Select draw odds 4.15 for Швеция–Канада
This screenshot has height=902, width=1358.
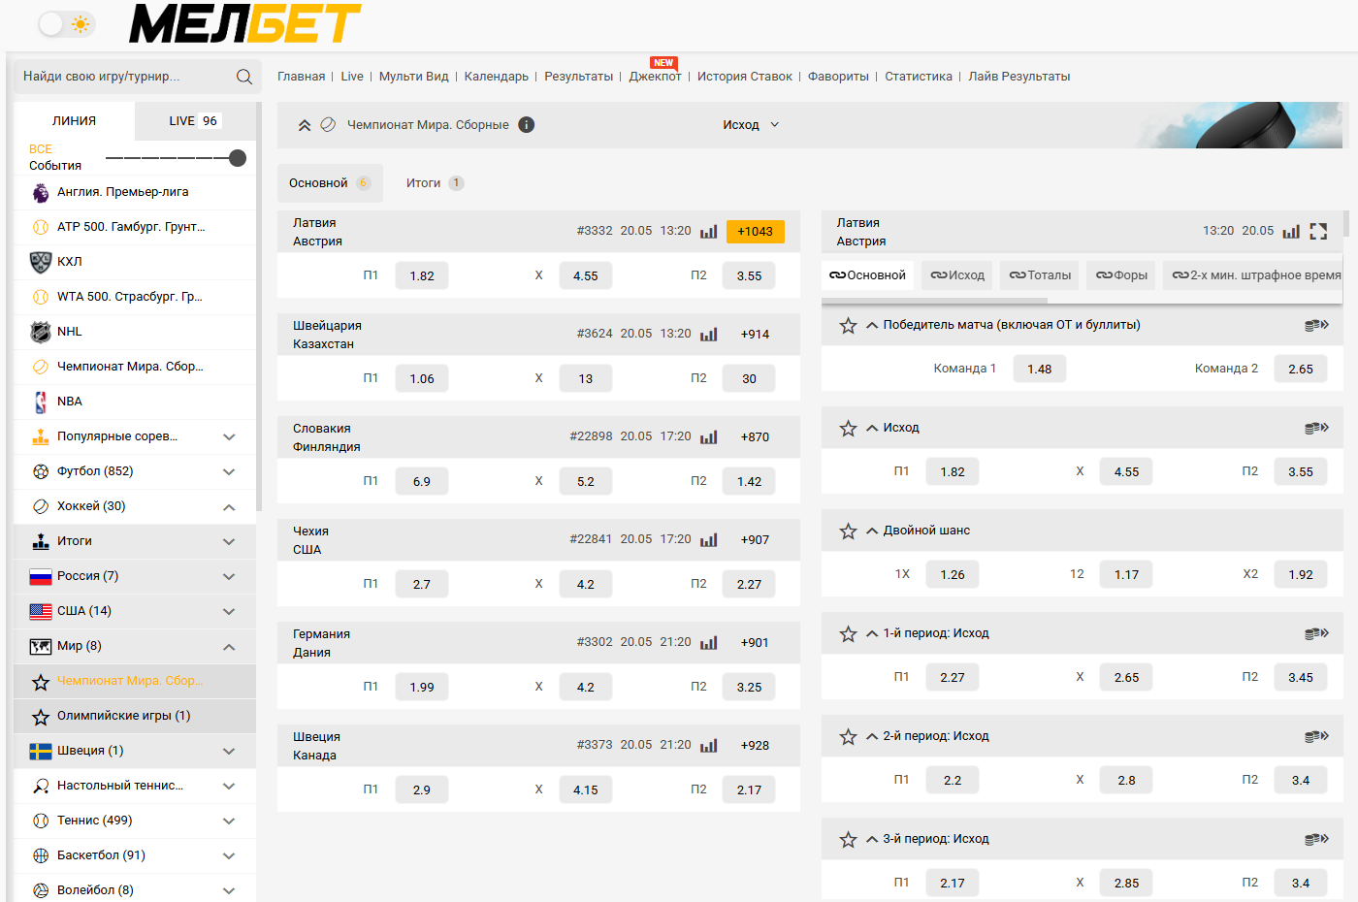(586, 789)
